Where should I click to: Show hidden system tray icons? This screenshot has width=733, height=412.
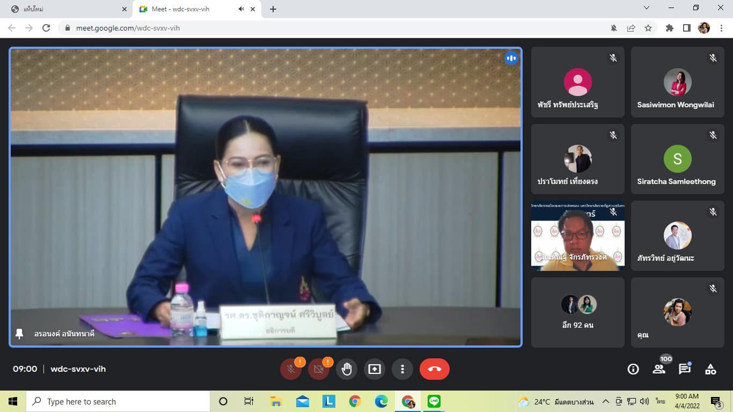[x=606, y=401]
